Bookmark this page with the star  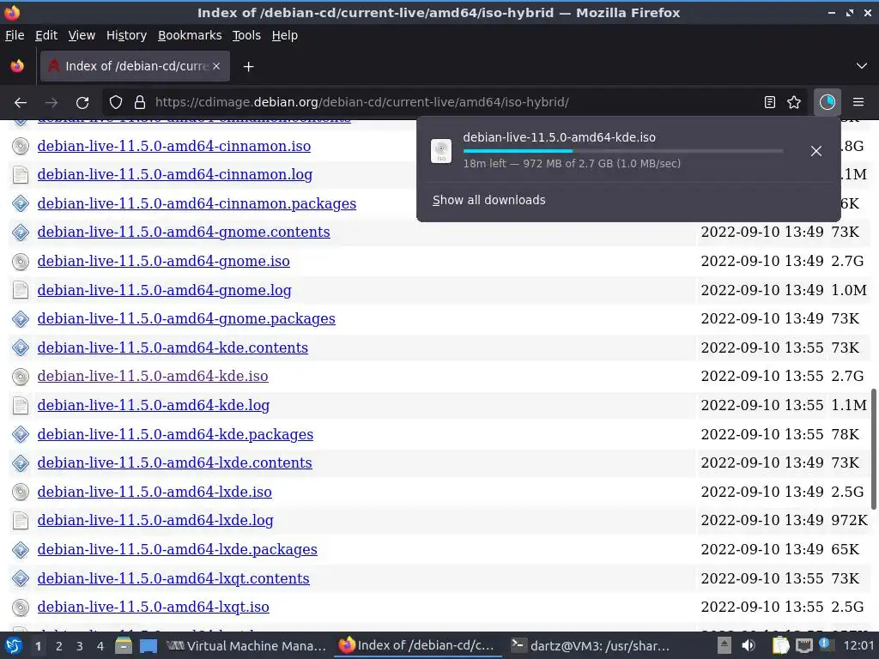[794, 103]
